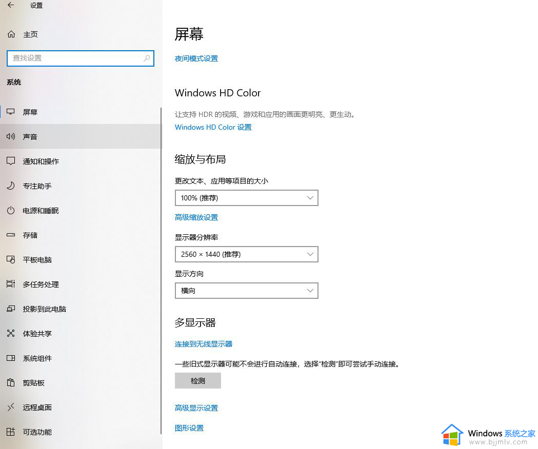Click the moon icon for 专注助手
The width and height of the screenshot is (538, 449).
tap(11, 186)
